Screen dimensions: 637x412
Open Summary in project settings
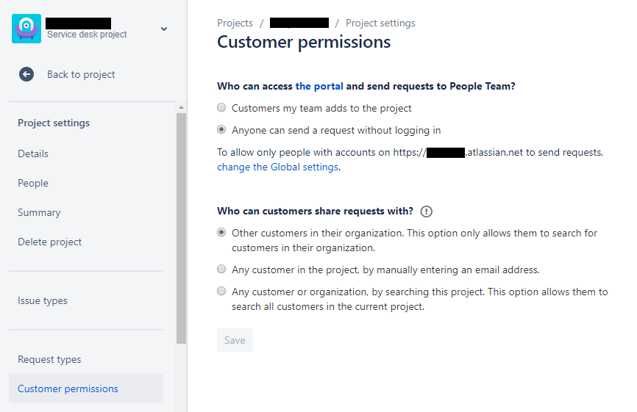(x=39, y=212)
